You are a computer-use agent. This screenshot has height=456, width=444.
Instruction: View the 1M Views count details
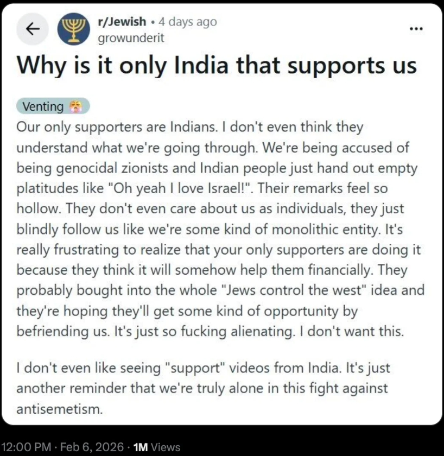point(157,447)
